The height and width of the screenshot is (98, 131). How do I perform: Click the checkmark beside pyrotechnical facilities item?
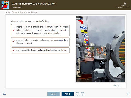pyautogui.click(x=13, y=50)
